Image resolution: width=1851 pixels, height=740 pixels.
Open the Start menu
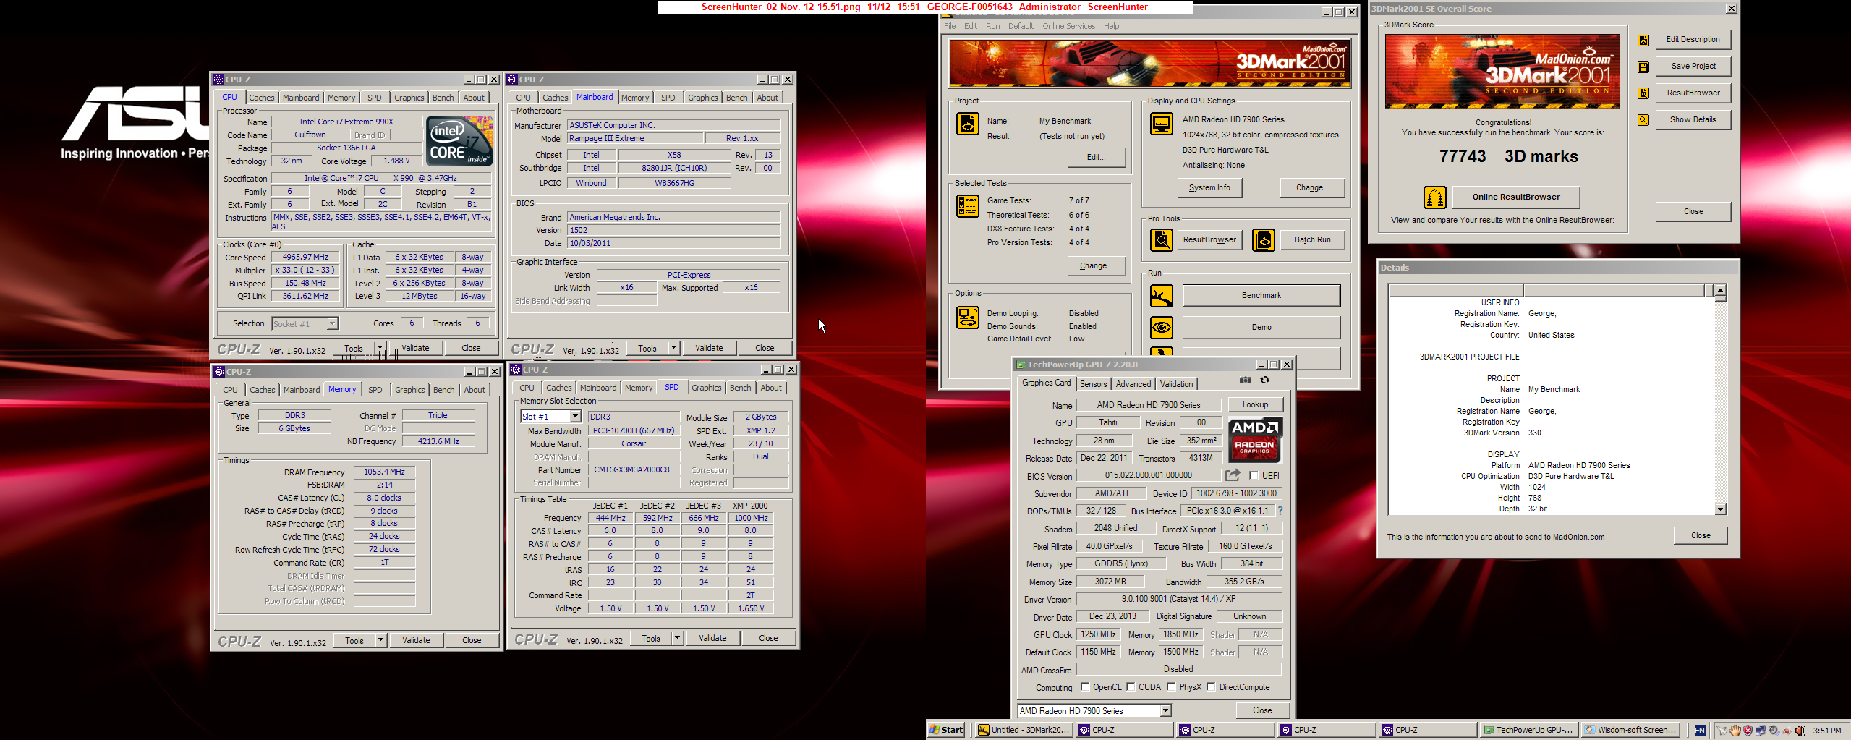click(947, 730)
